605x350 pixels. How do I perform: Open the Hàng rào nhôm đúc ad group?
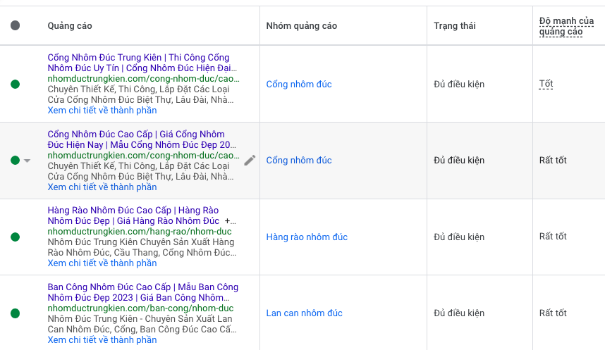pos(307,237)
